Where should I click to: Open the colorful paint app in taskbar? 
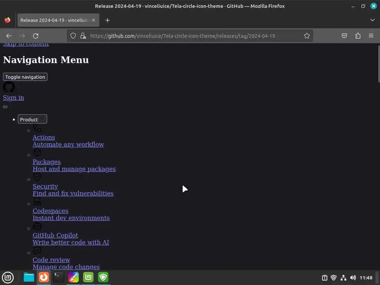73,277
